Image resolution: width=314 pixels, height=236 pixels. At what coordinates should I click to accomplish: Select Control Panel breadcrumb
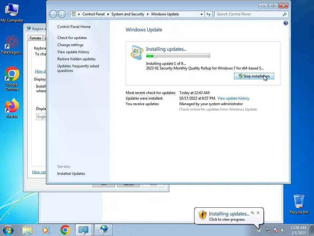(94, 14)
